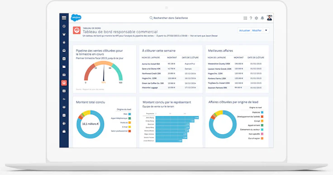Open the folder icon in sidebar
The width and height of the screenshot is (333, 175).
(x=64, y=67)
